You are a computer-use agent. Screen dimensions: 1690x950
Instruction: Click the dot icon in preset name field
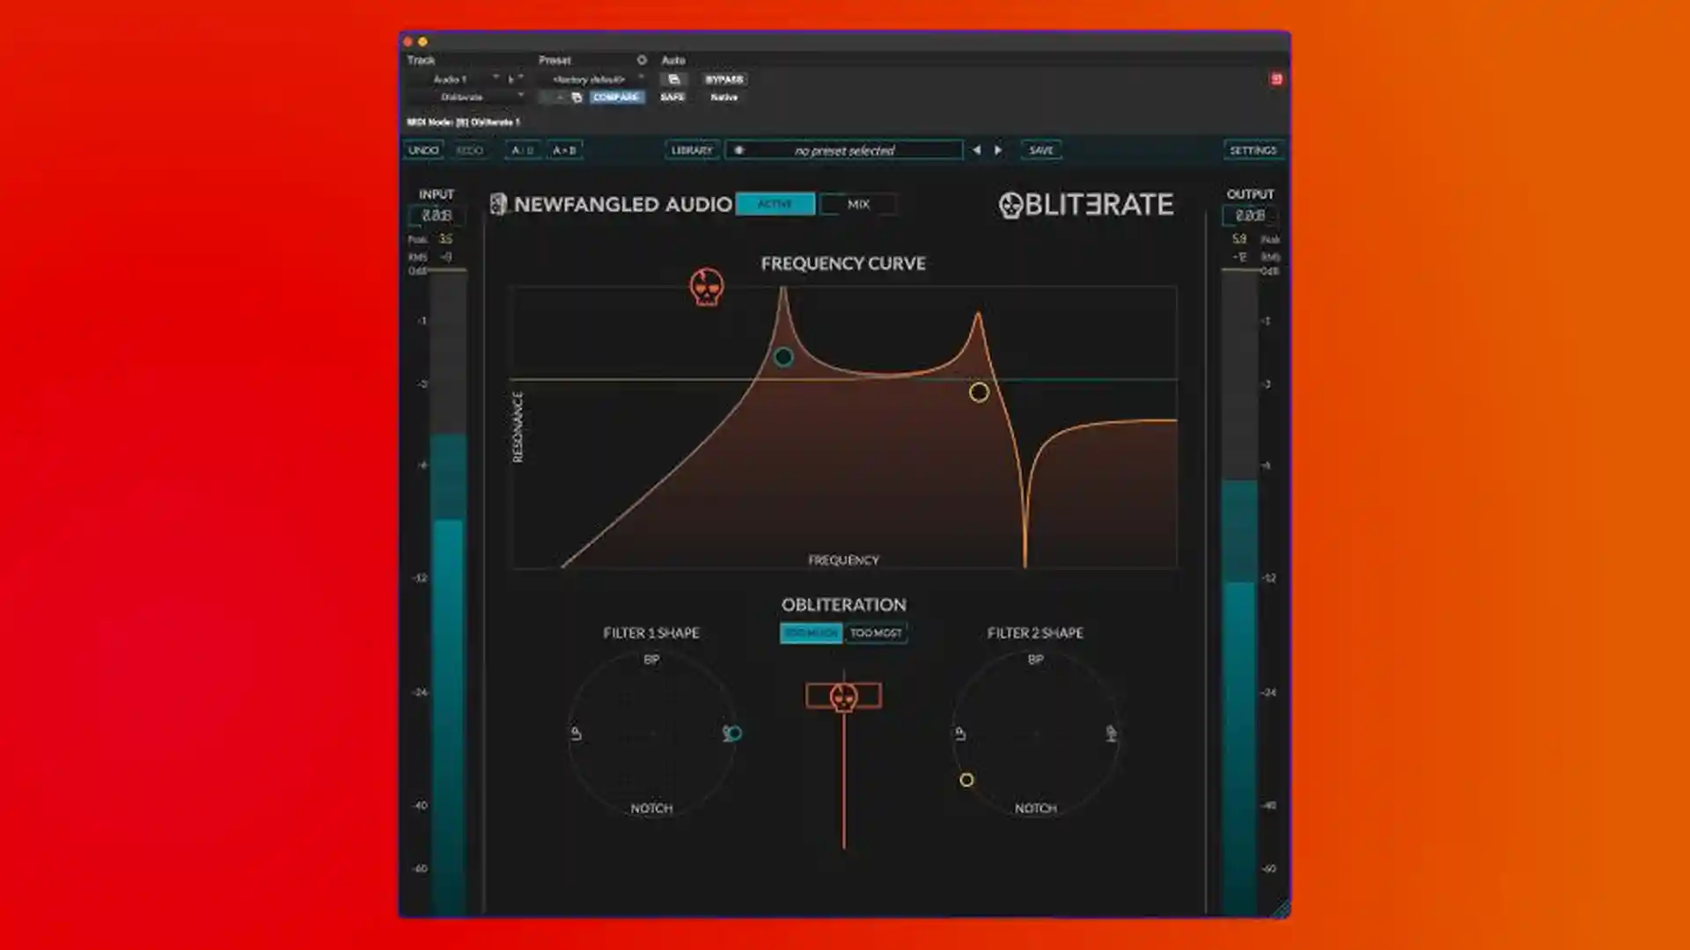point(739,150)
